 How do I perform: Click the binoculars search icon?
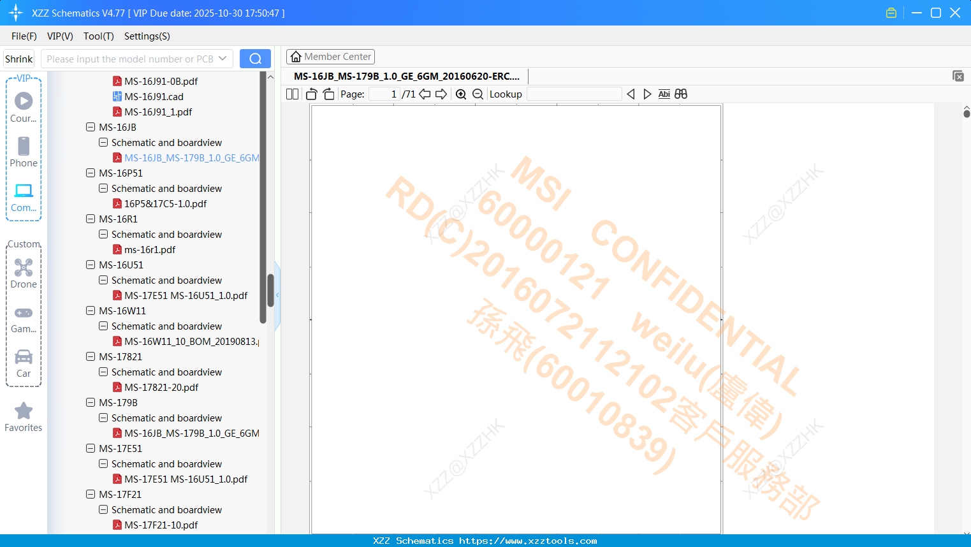(x=681, y=94)
